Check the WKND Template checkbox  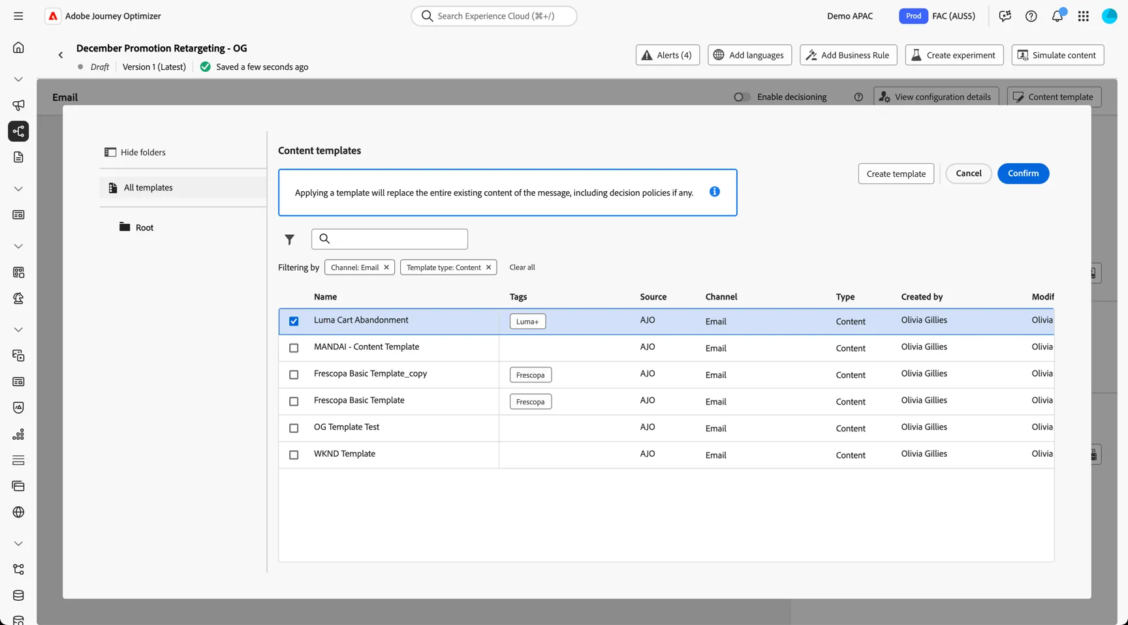click(294, 455)
